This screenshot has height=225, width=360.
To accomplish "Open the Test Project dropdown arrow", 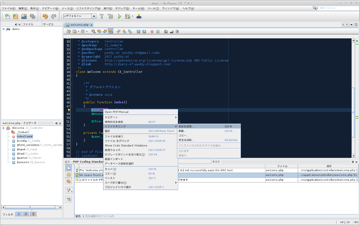I will tap(132, 16).
